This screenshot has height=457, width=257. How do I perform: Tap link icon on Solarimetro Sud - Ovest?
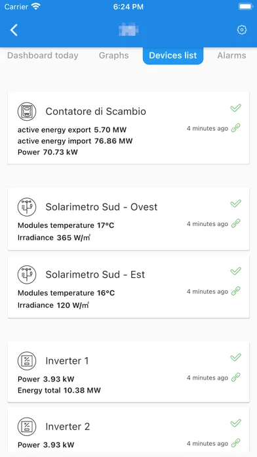(x=235, y=223)
